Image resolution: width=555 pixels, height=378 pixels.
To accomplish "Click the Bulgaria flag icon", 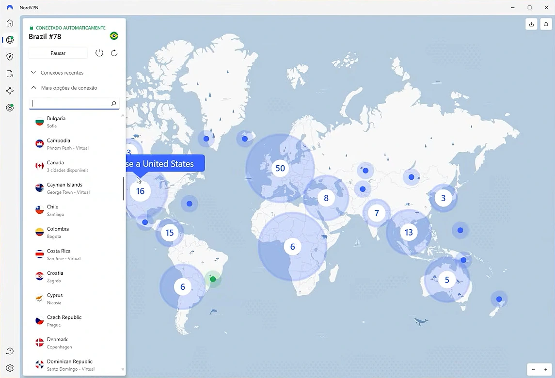I will coord(40,122).
